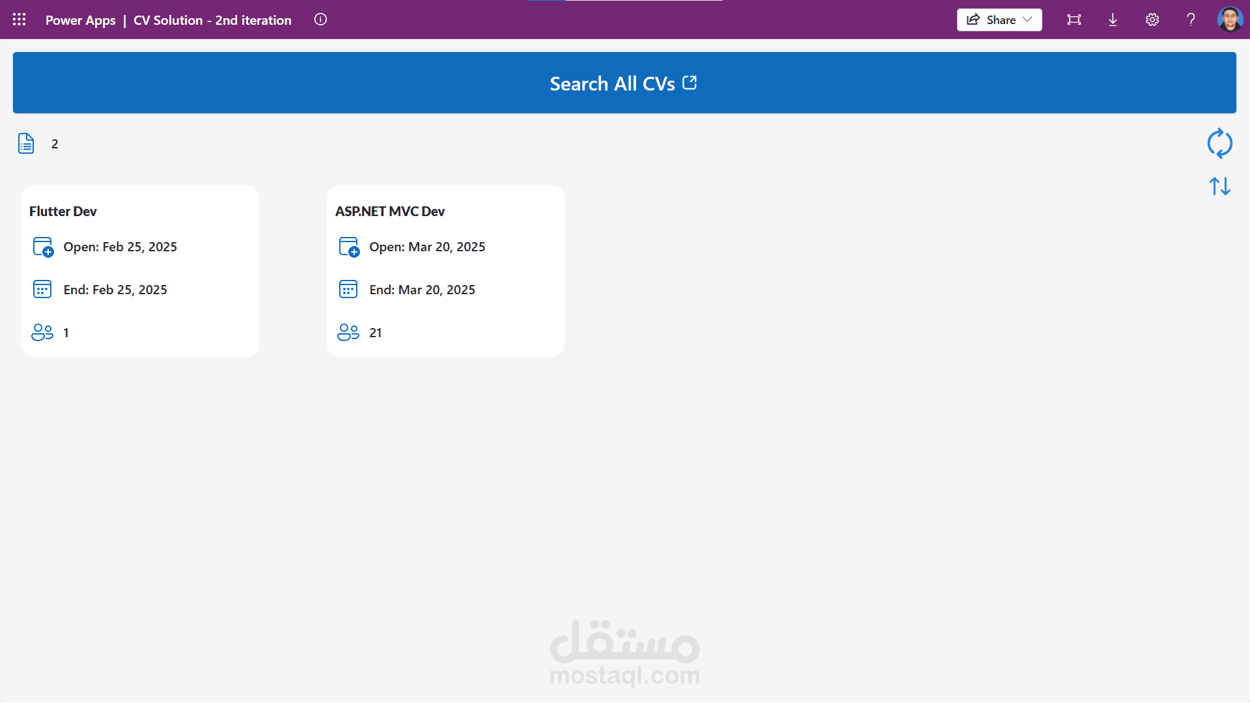
Task: Click the fit-to-screen icon in the top bar
Action: (1074, 20)
